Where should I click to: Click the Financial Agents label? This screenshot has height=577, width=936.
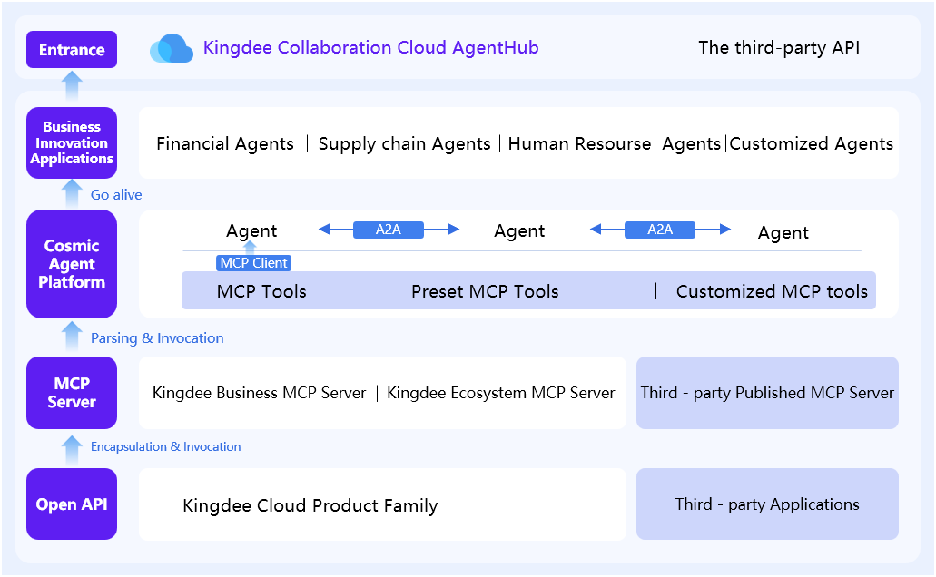[x=225, y=144]
